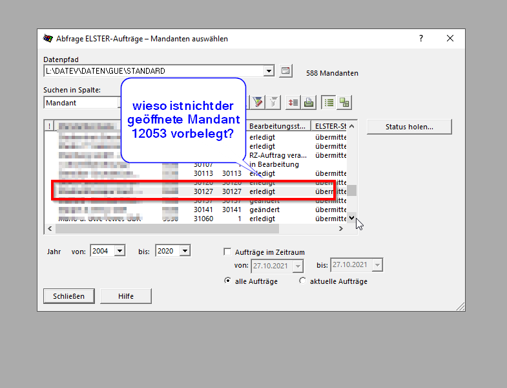The height and width of the screenshot is (388, 507).
Task: Click the 'in Bearbeitung' status cell
Action: click(x=274, y=164)
